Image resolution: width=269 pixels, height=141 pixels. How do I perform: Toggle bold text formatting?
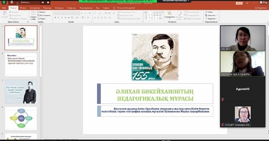55,18
